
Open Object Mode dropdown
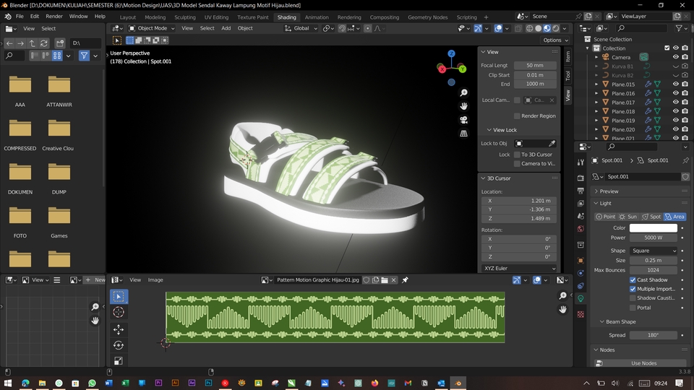coord(152,28)
